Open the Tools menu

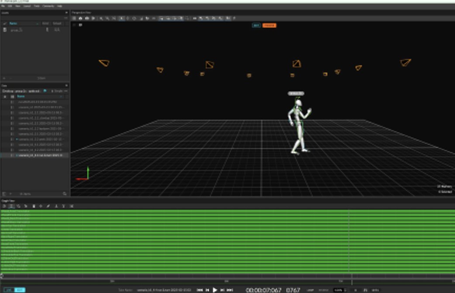(37, 6)
